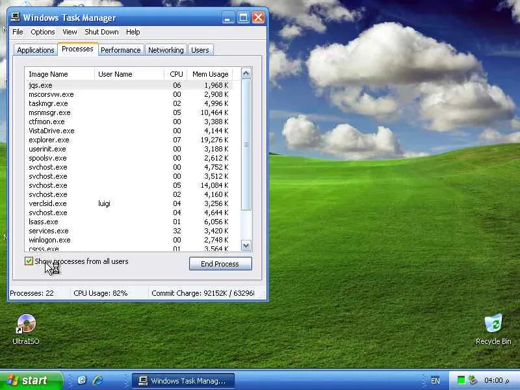Sort by the Image Name column header
The image size is (520, 390).
click(60, 74)
